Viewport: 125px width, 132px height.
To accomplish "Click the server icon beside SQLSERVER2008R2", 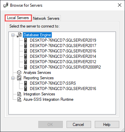I will 26,67.
